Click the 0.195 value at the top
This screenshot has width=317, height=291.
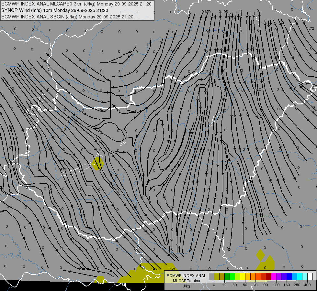[x=223, y=12]
